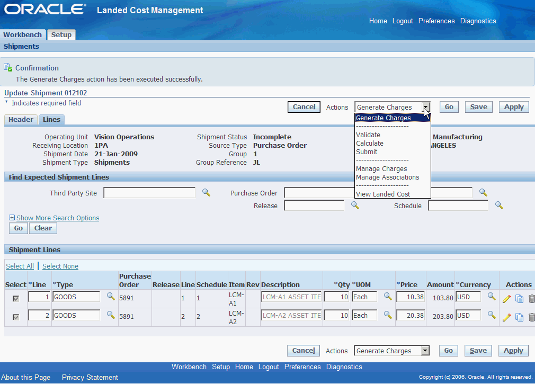
Task: Click into Third Party Site field
Action: 149,193
